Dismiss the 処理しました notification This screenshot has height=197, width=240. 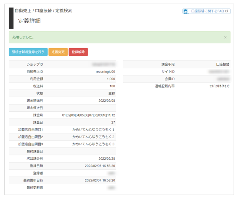pos(225,37)
